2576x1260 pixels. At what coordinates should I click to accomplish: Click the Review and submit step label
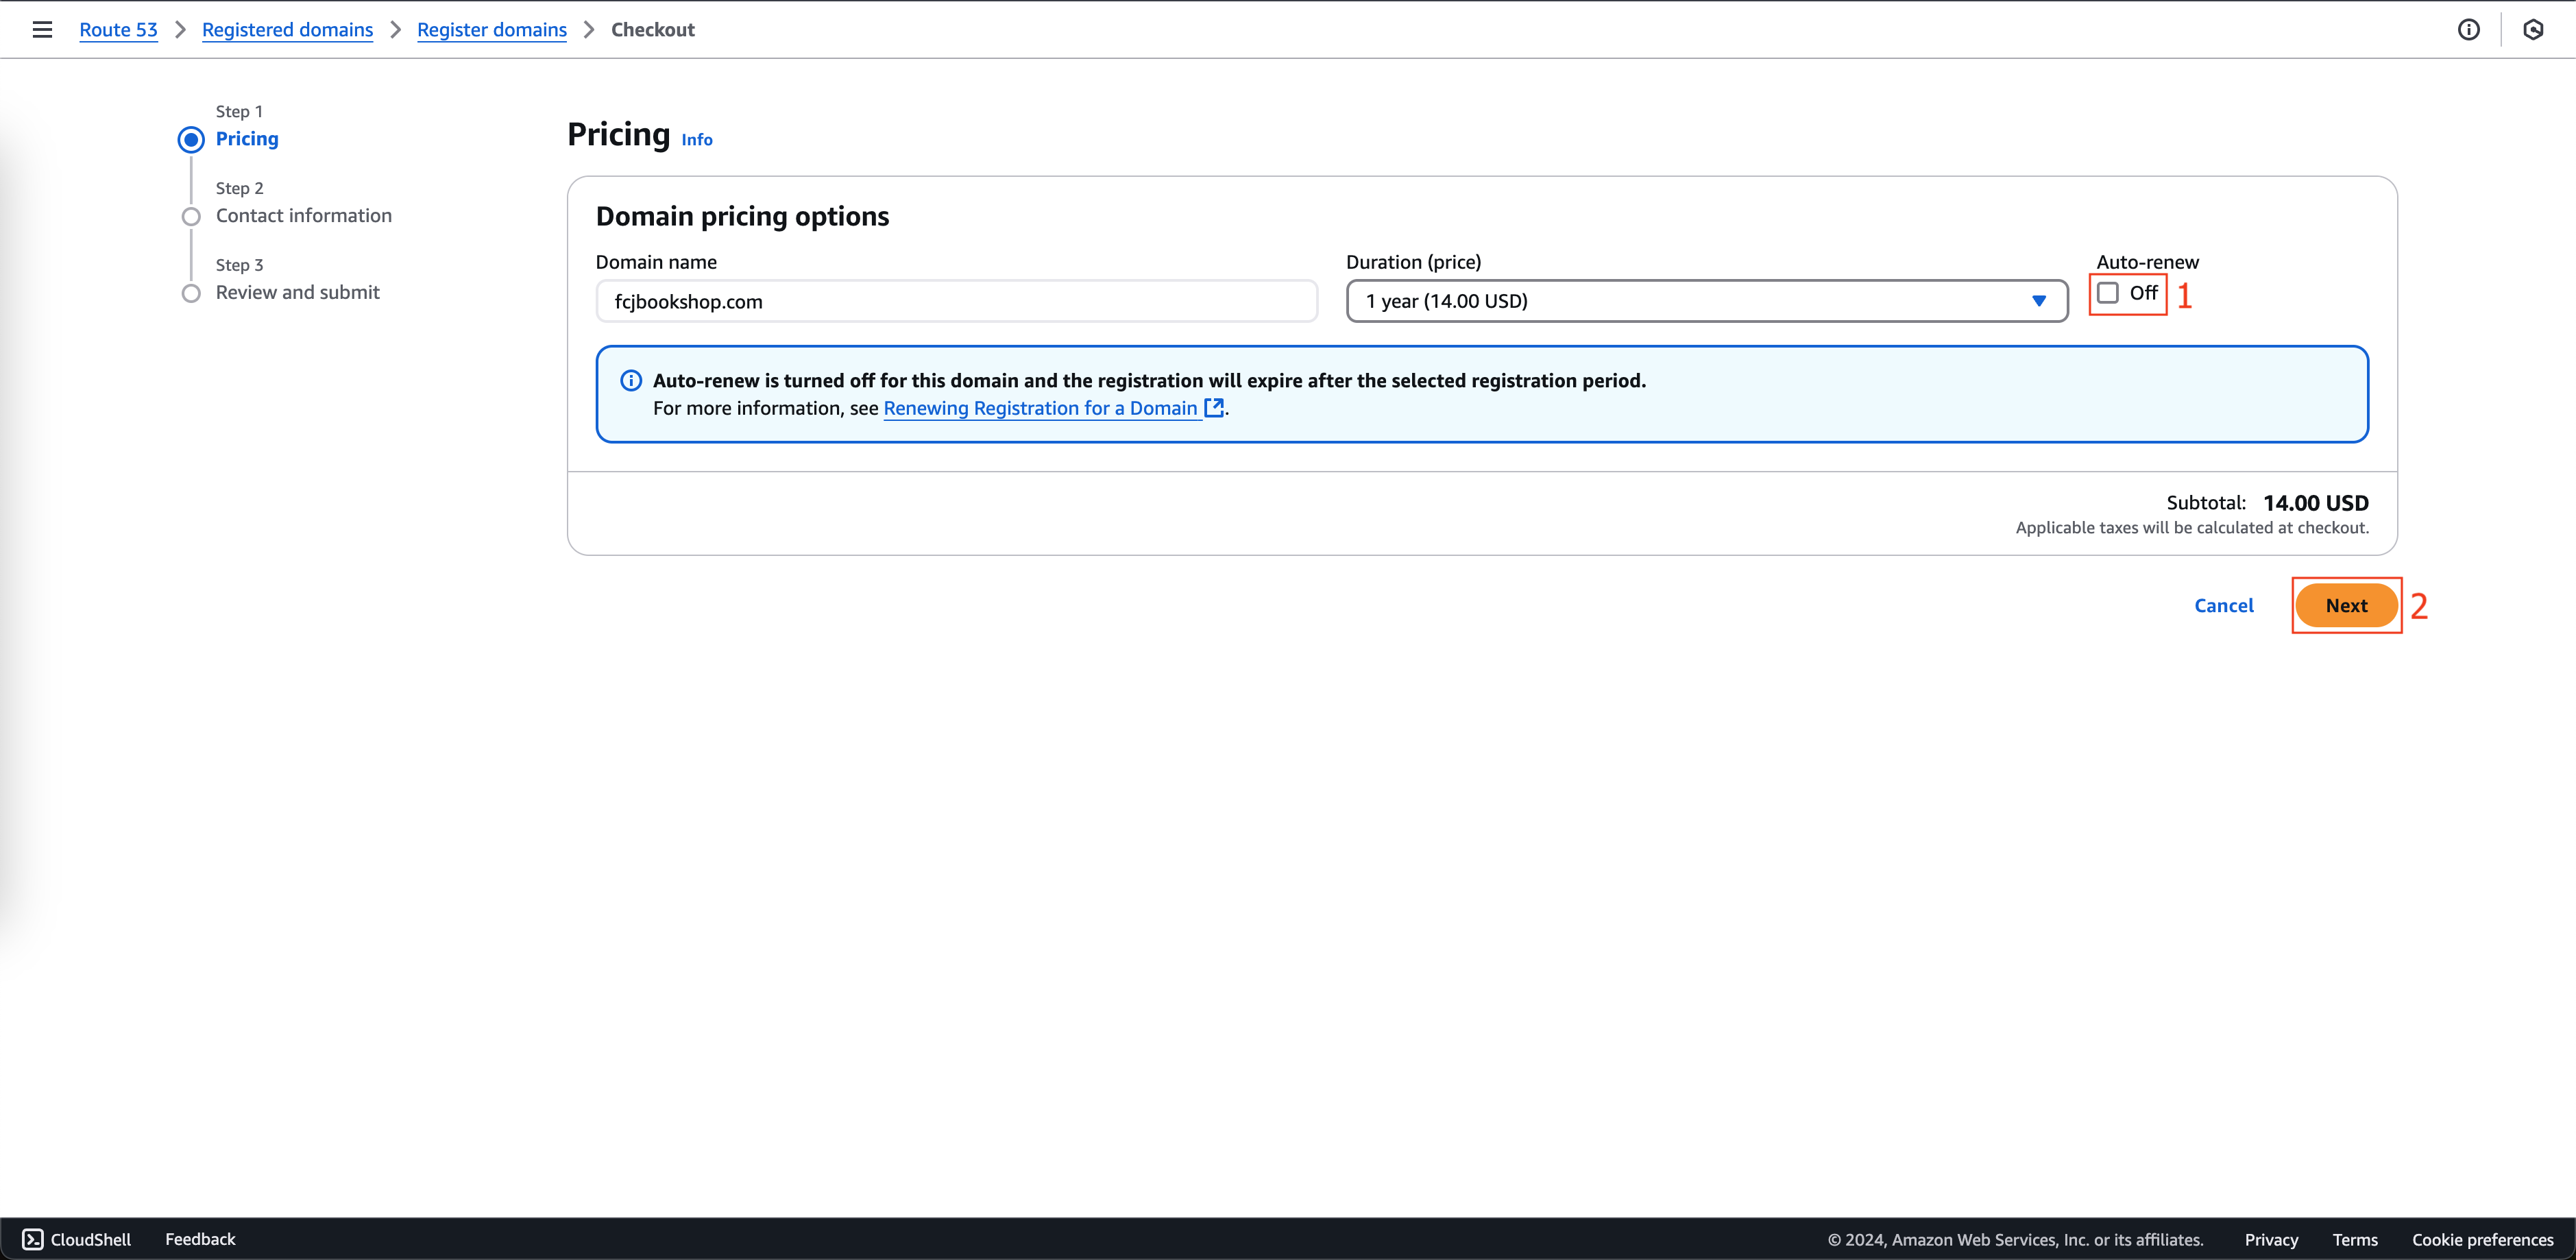(297, 293)
